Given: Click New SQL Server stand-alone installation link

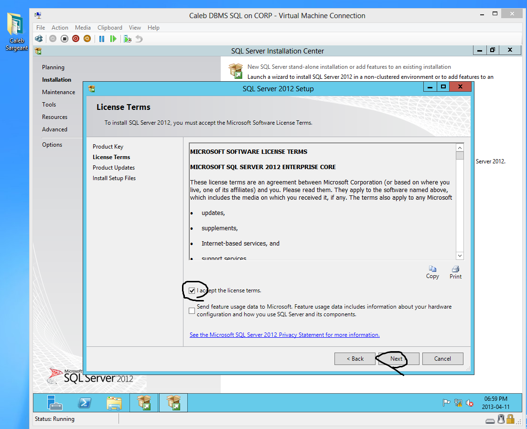Looking at the screenshot, I should point(349,67).
